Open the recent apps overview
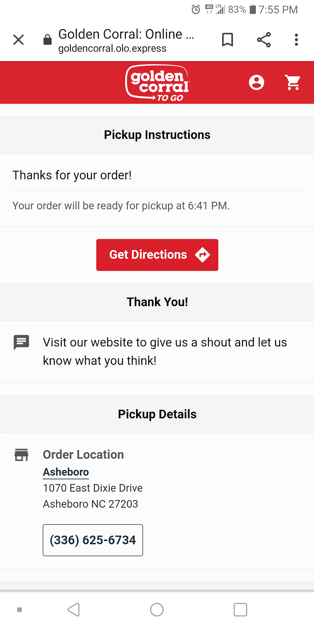Viewport: 314px width, 628px height. pyautogui.click(x=240, y=610)
